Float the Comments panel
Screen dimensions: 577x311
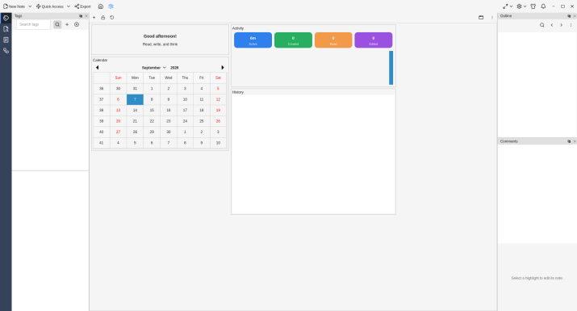pos(569,141)
